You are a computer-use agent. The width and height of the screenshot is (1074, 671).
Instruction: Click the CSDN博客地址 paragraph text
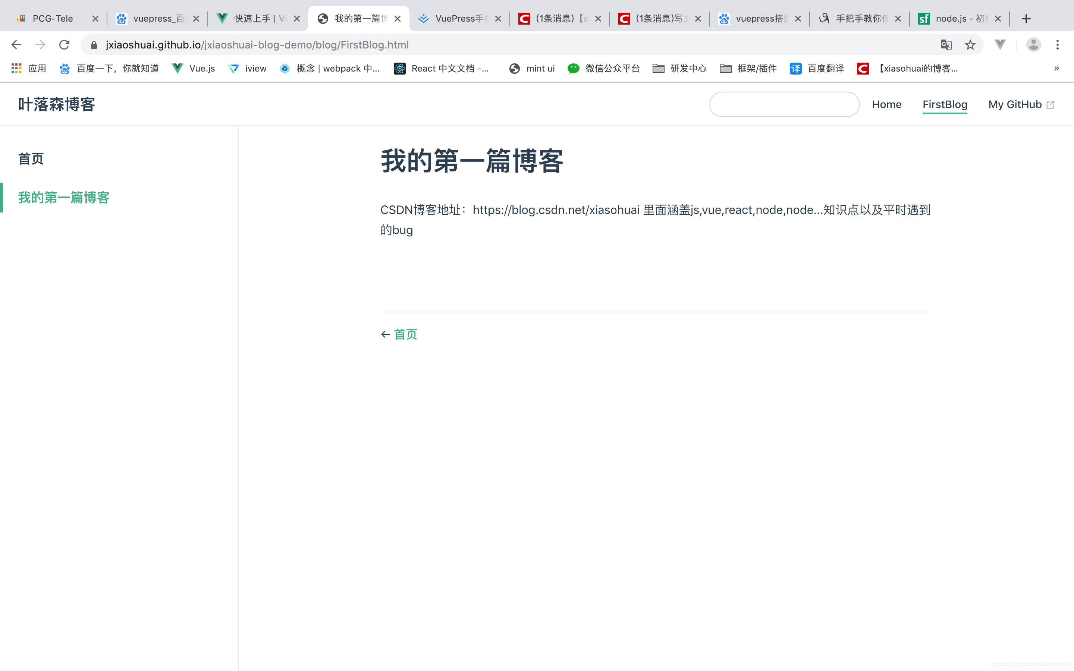[656, 220]
